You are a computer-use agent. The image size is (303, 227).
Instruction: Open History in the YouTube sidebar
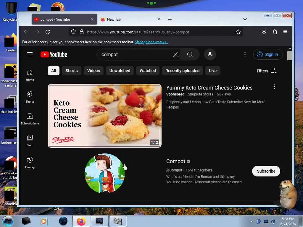(30, 163)
